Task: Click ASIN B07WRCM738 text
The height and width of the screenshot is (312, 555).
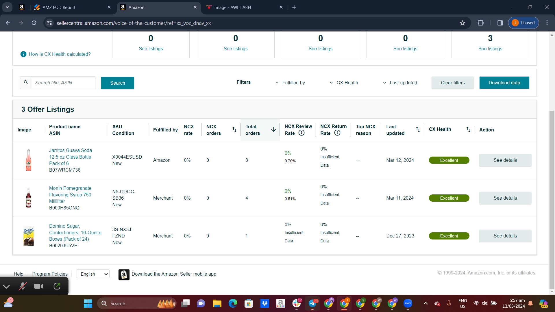Action: (x=65, y=170)
